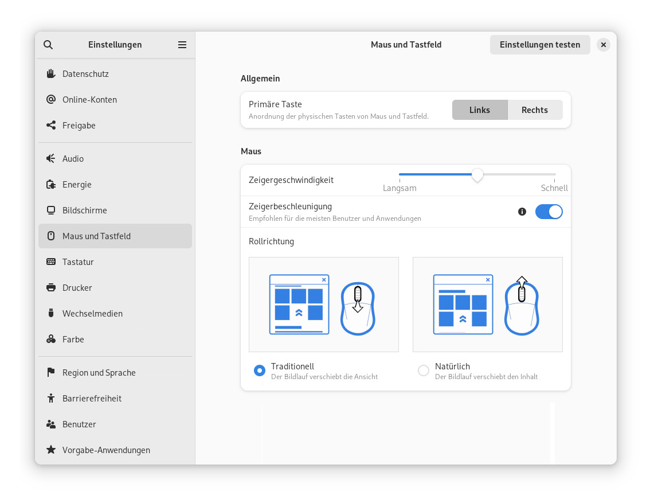Open the Farbe settings
The height and width of the screenshot is (503, 658).
tap(73, 339)
